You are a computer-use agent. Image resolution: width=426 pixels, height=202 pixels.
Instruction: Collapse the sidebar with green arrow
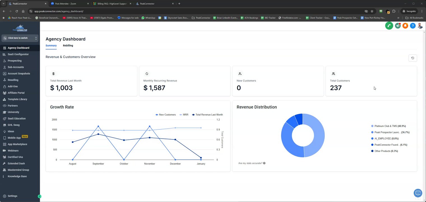40,196
